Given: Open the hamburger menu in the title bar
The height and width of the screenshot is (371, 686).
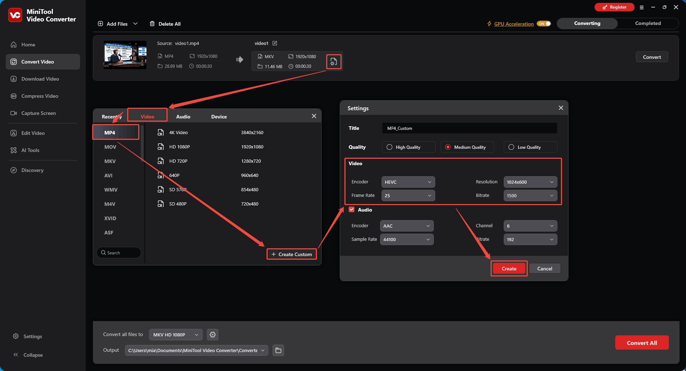Looking at the screenshot, I should (x=642, y=7).
